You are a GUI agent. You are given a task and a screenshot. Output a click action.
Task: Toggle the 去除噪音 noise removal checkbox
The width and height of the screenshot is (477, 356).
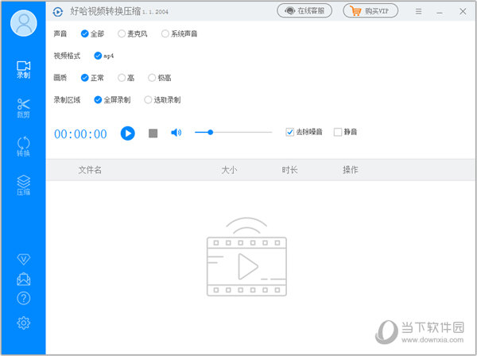[290, 132]
